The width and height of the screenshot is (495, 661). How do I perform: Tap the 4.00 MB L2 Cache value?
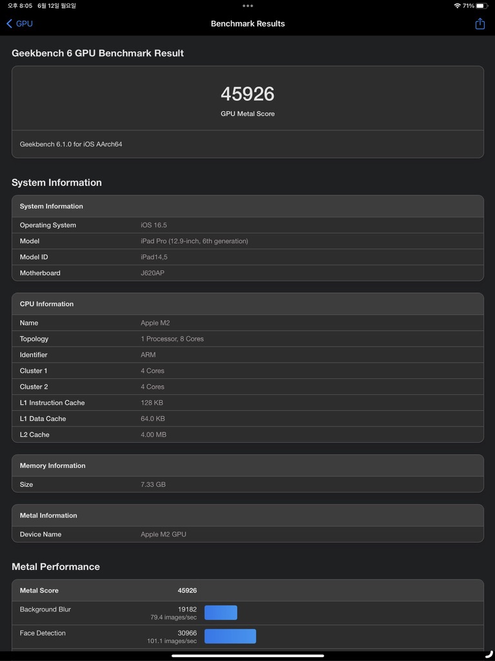click(x=153, y=434)
